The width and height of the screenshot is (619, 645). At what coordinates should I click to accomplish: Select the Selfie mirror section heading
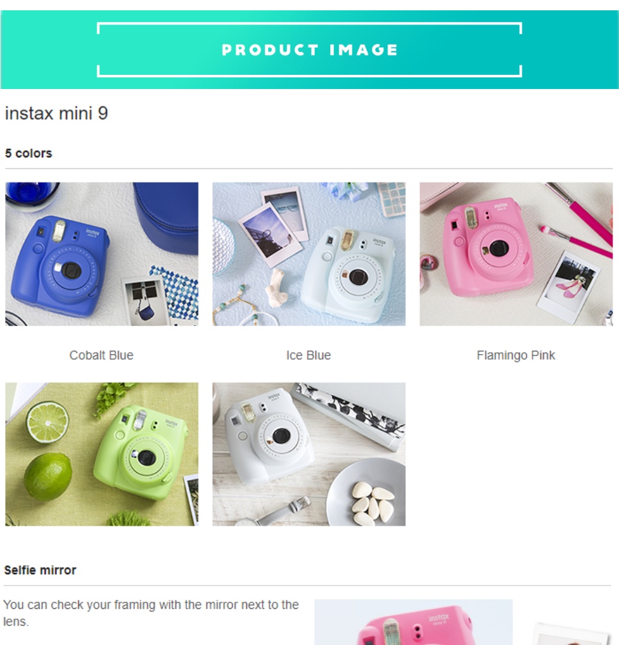[40, 570]
